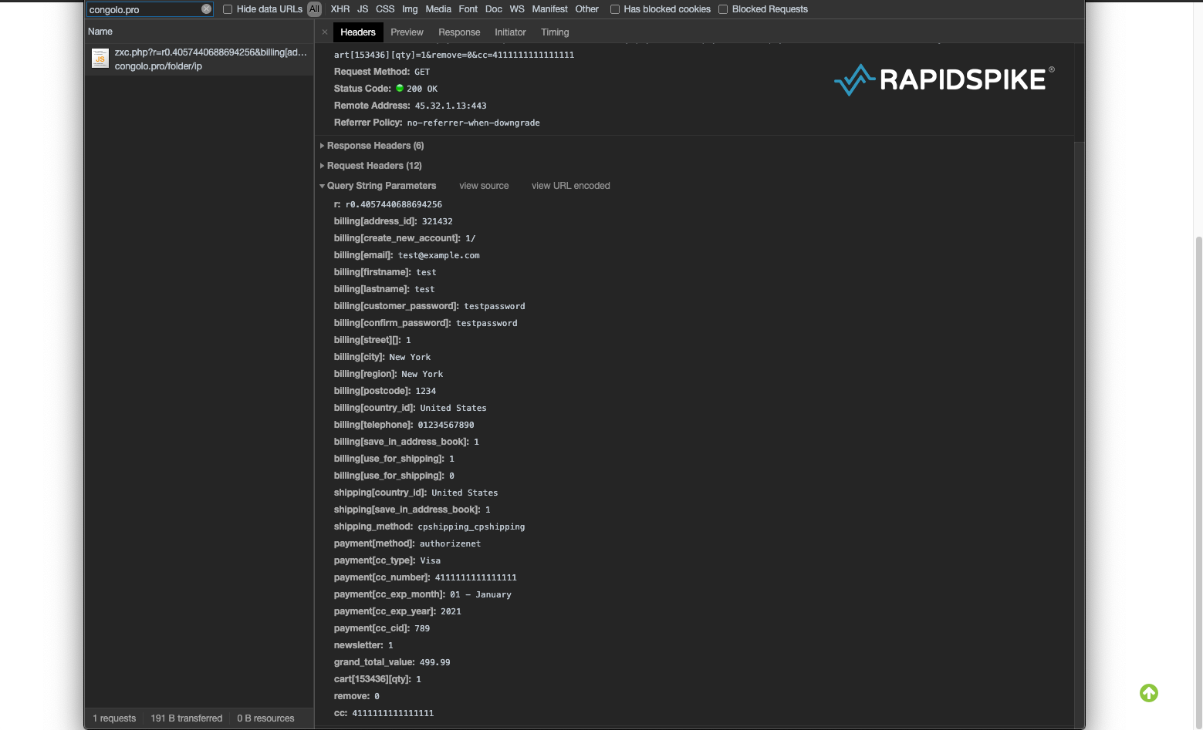Image resolution: width=1203 pixels, height=730 pixels.
Task: Click the grand_total_value 499.99 entry
Action: (392, 662)
